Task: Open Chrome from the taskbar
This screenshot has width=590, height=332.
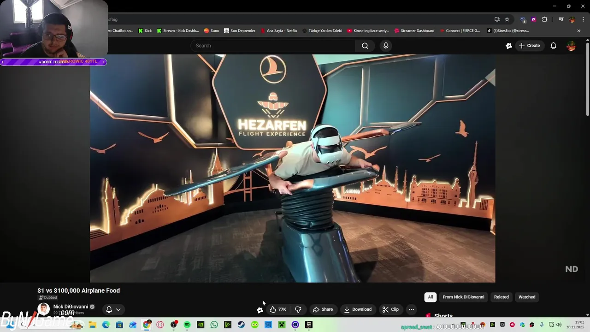Action: click(147, 325)
